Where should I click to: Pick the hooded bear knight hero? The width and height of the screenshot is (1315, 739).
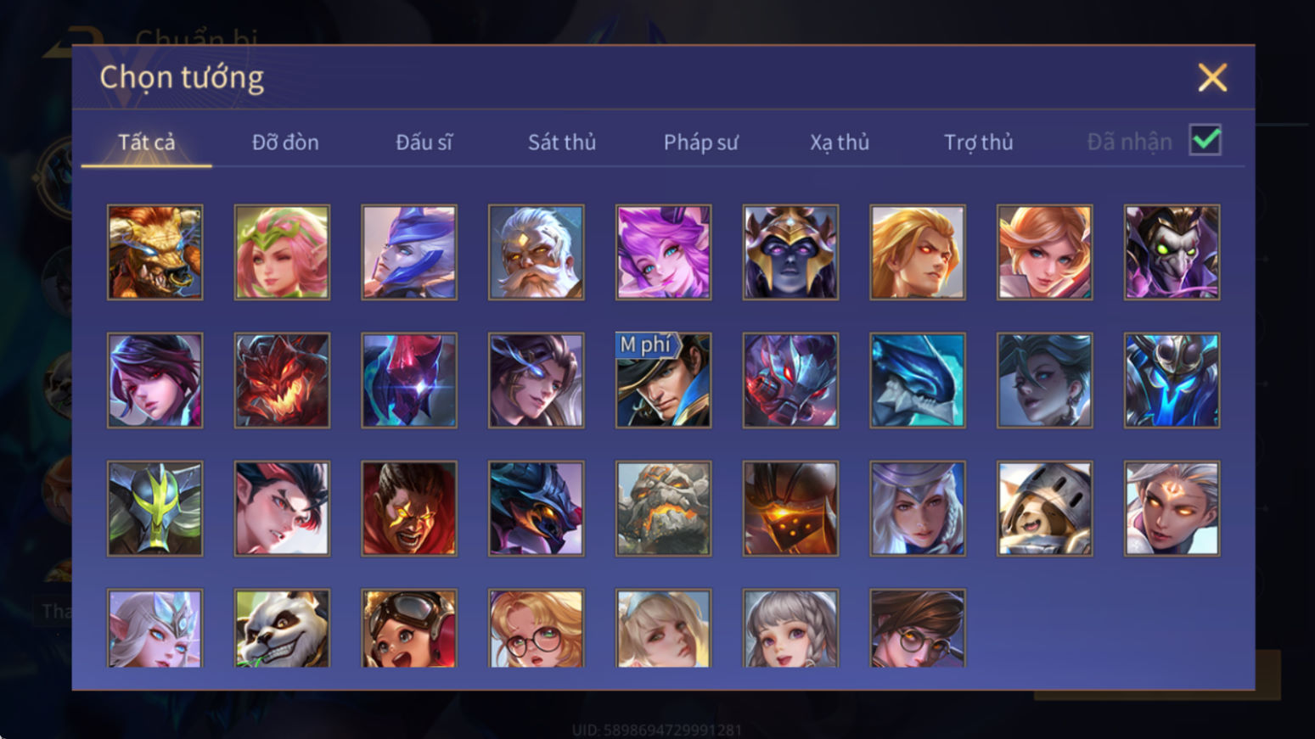point(1044,508)
